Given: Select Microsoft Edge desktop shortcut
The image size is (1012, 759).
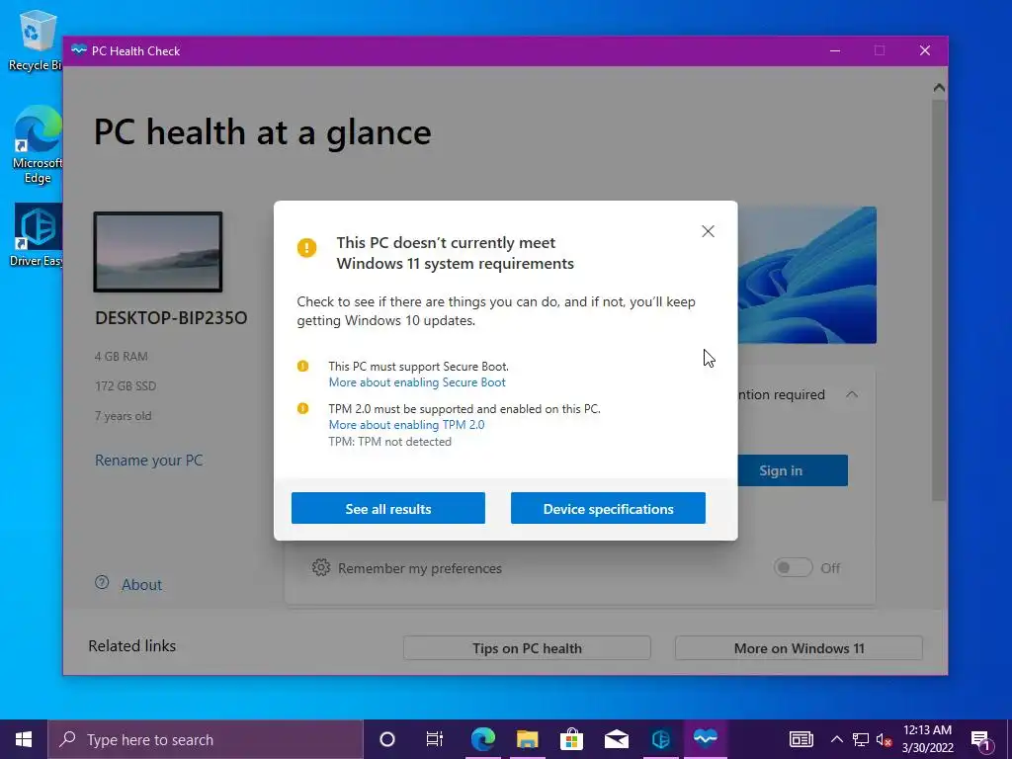Looking at the screenshot, I should click(38, 145).
